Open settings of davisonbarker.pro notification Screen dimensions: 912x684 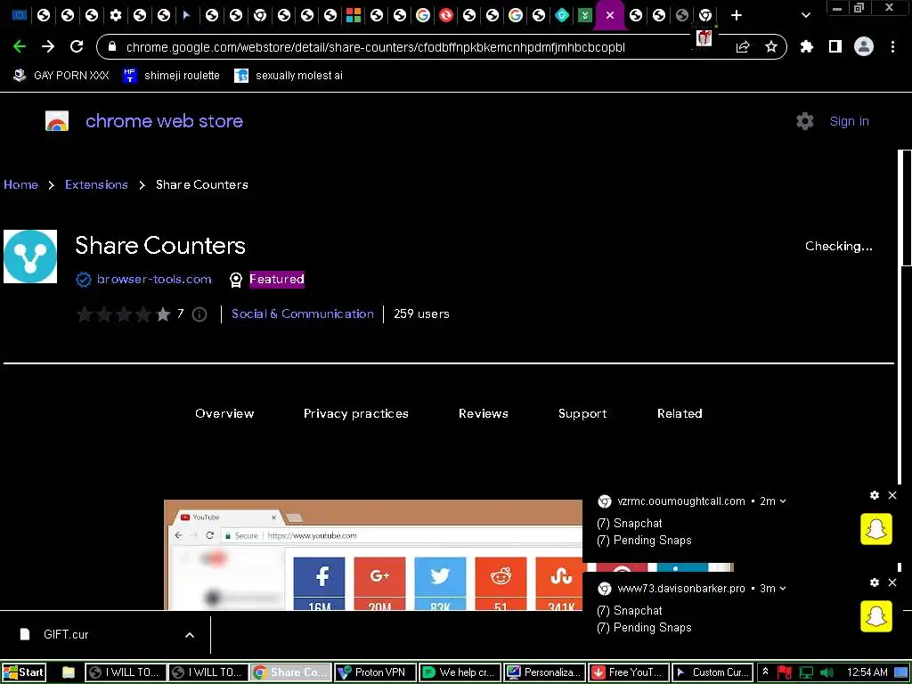click(875, 582)
